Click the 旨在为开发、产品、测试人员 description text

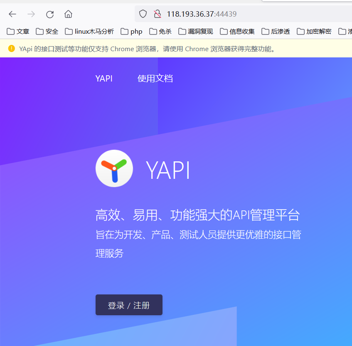click(199, 244)
